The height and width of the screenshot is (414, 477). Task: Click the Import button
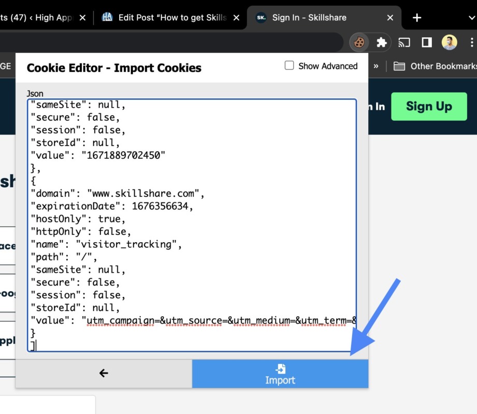pos(280,374)
